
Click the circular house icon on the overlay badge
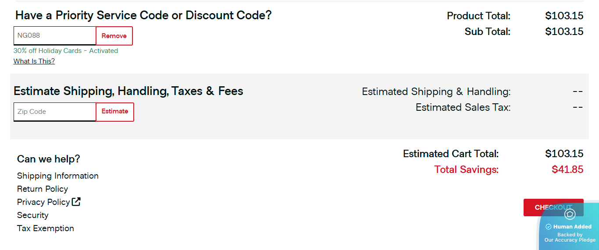[x=570, y=214]
